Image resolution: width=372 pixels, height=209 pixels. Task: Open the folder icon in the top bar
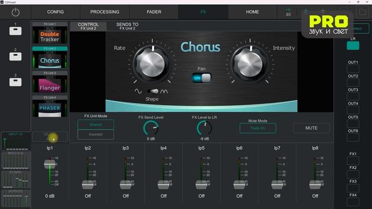(x=362, y=12)
